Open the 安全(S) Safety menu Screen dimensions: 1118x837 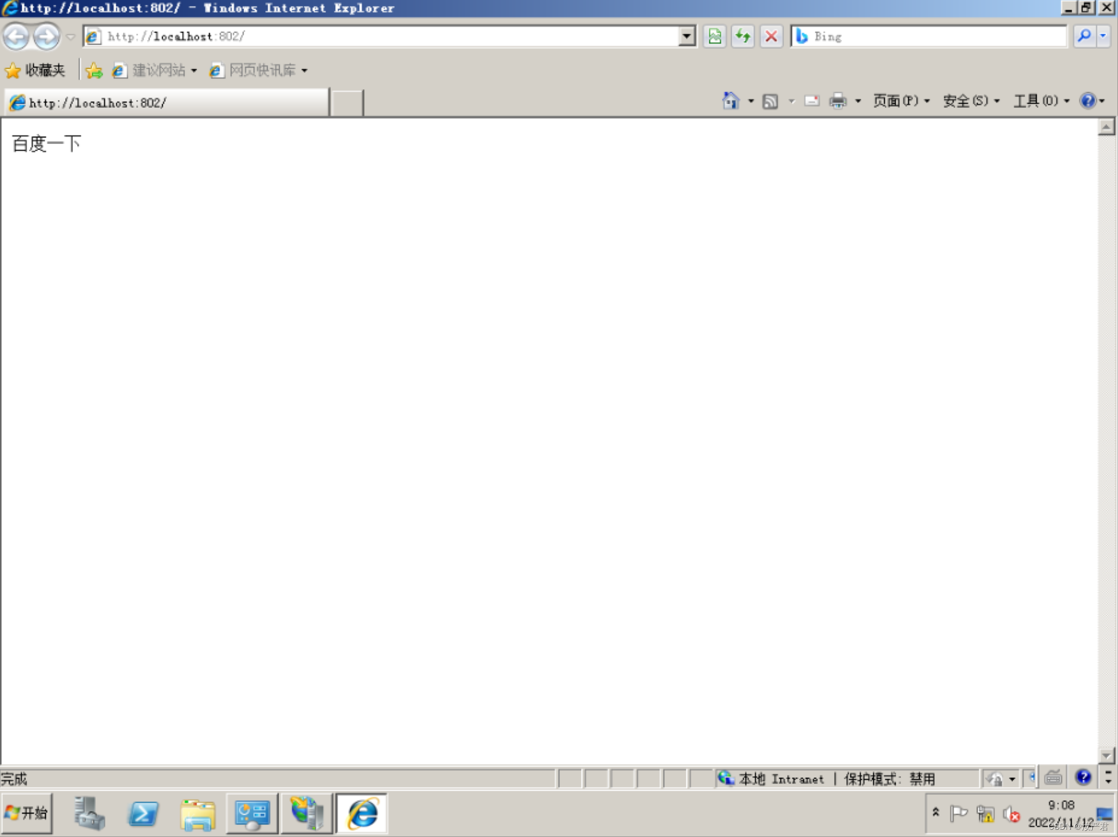click(x=971, y=101)
